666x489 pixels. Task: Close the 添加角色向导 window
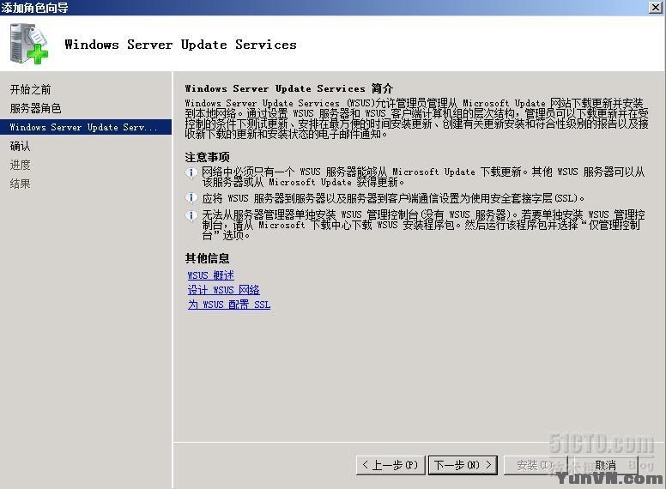656,7
